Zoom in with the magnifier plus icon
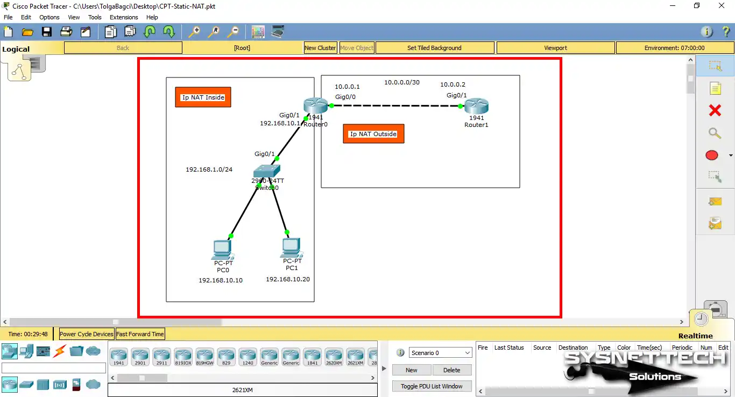Viewport: 735px width, 397px height. (194, 32)
